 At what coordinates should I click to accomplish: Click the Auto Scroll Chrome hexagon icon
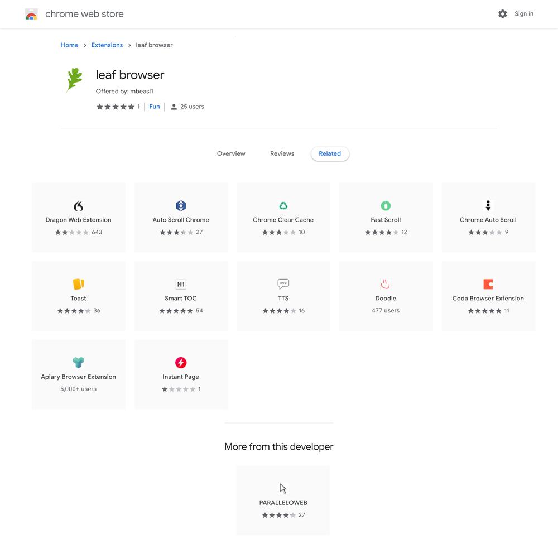[181, 206]
